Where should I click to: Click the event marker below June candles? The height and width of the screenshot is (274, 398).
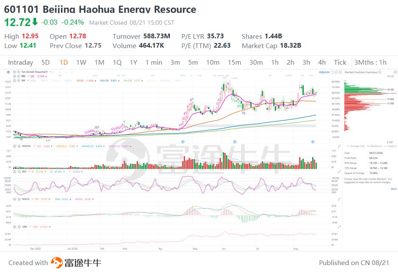pos(235,142)
